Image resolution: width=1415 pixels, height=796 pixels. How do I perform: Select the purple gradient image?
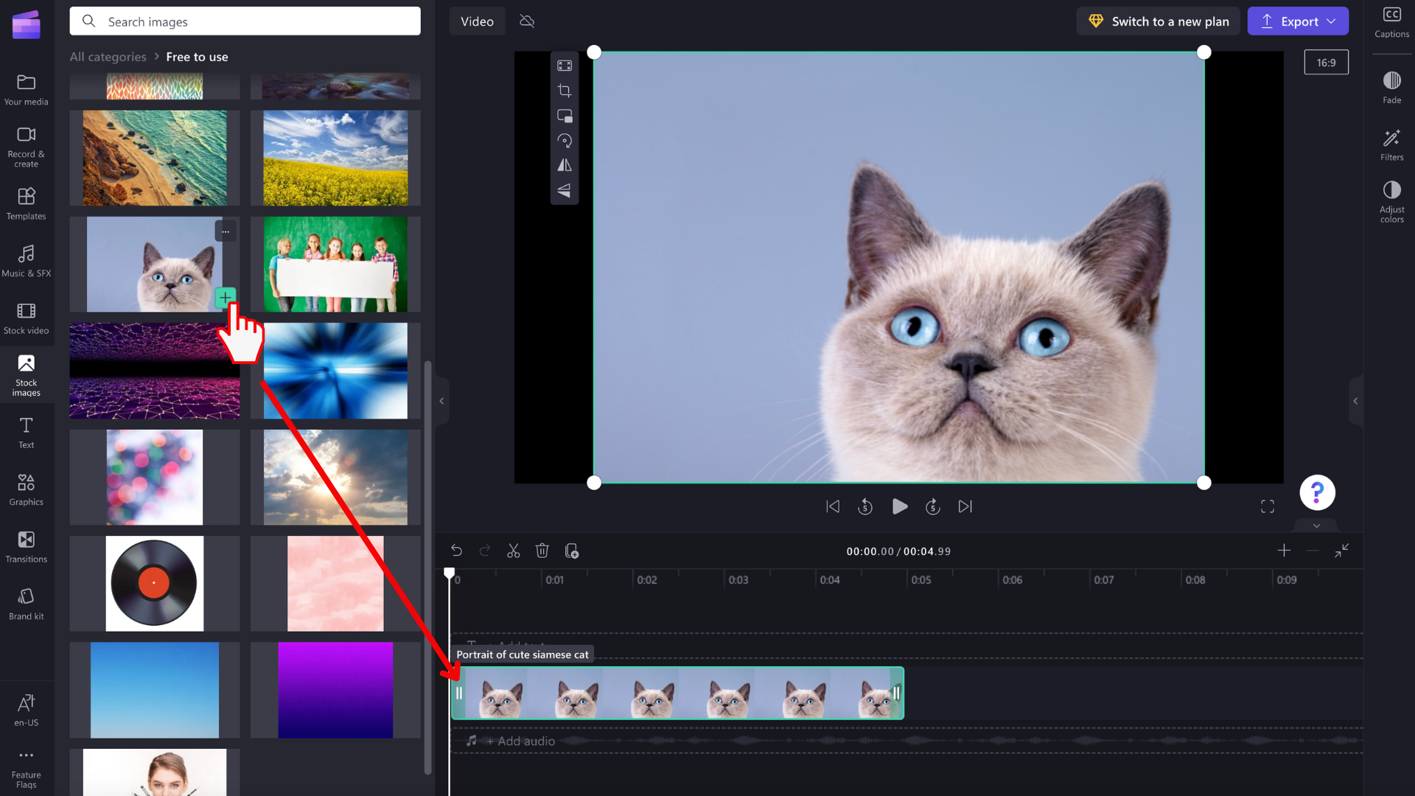pos(335,690)
